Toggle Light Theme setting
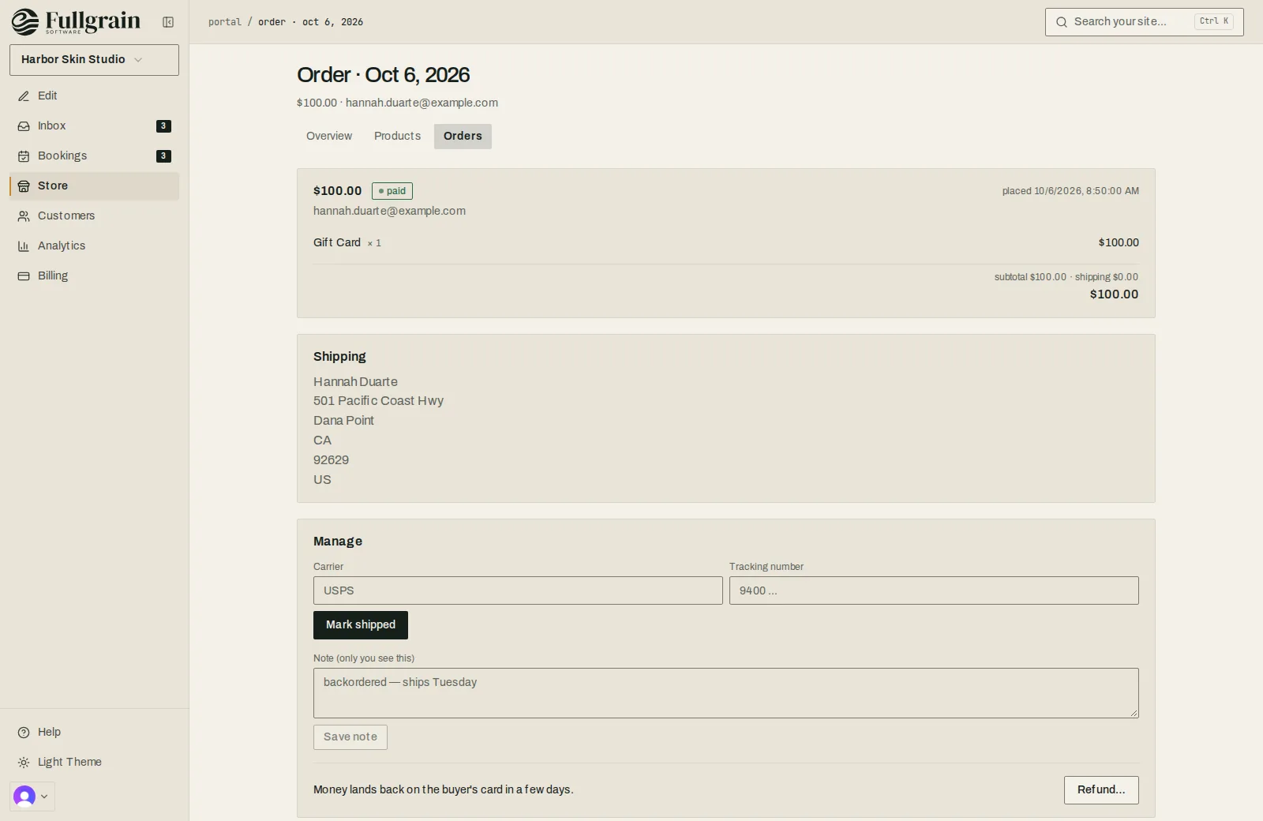This screenshot has width=1263, height=821. 94,763
